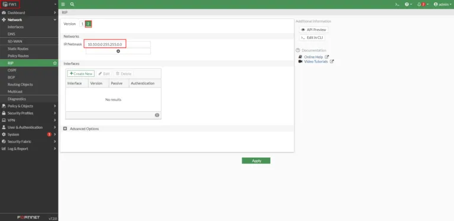454x221 pixels.
Task: Toggle the hamburger menu icon in top bar
Action: coord(63,4)
